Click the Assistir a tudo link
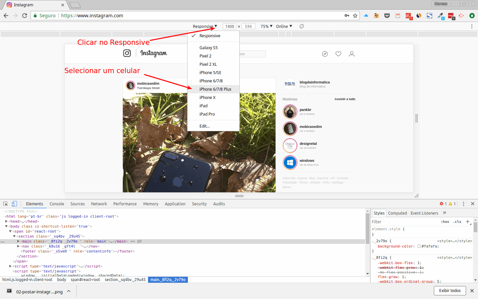 [345, 99]
